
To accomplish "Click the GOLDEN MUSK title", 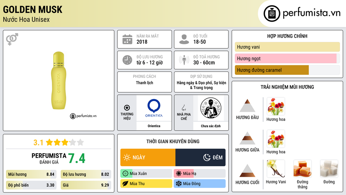I will (x=33, y=9).
